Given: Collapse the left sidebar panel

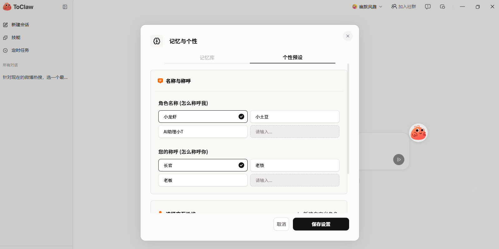Looking at the screenshot, I should 65,7.
